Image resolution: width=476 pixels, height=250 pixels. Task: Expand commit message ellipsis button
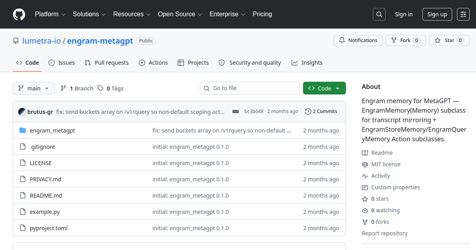pyautogui.click(x=236, y=112)
